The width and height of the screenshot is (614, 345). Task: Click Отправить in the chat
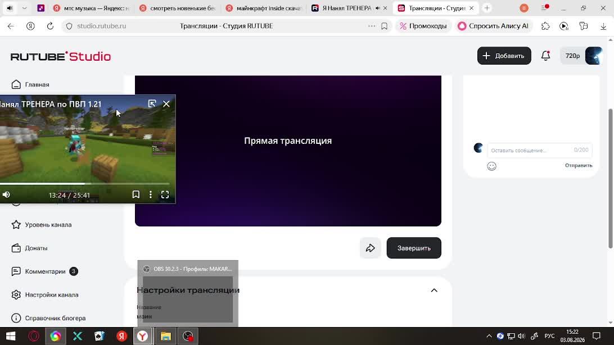579,165
